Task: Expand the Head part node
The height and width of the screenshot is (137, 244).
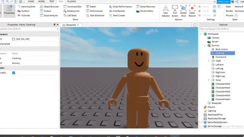Action: pyautogui.click(x=209, y=61)
